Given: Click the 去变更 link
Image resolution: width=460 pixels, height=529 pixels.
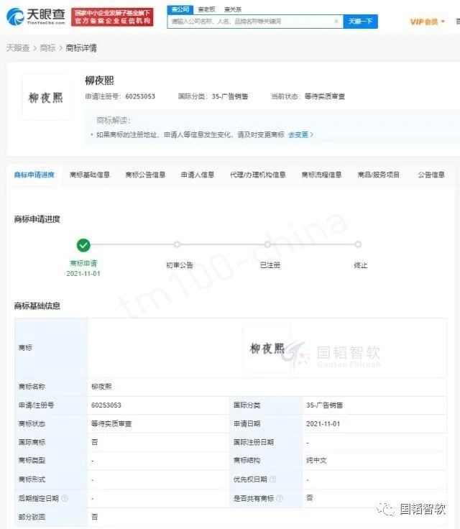Looking at the screenshot, I should pyautogui.click(x=300, y=134).
